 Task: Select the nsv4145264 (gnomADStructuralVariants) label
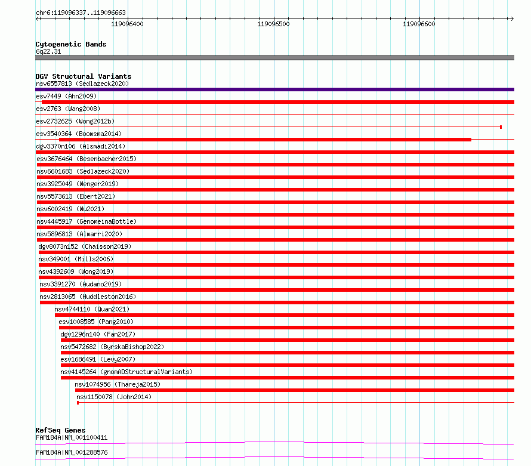point(126,372)
